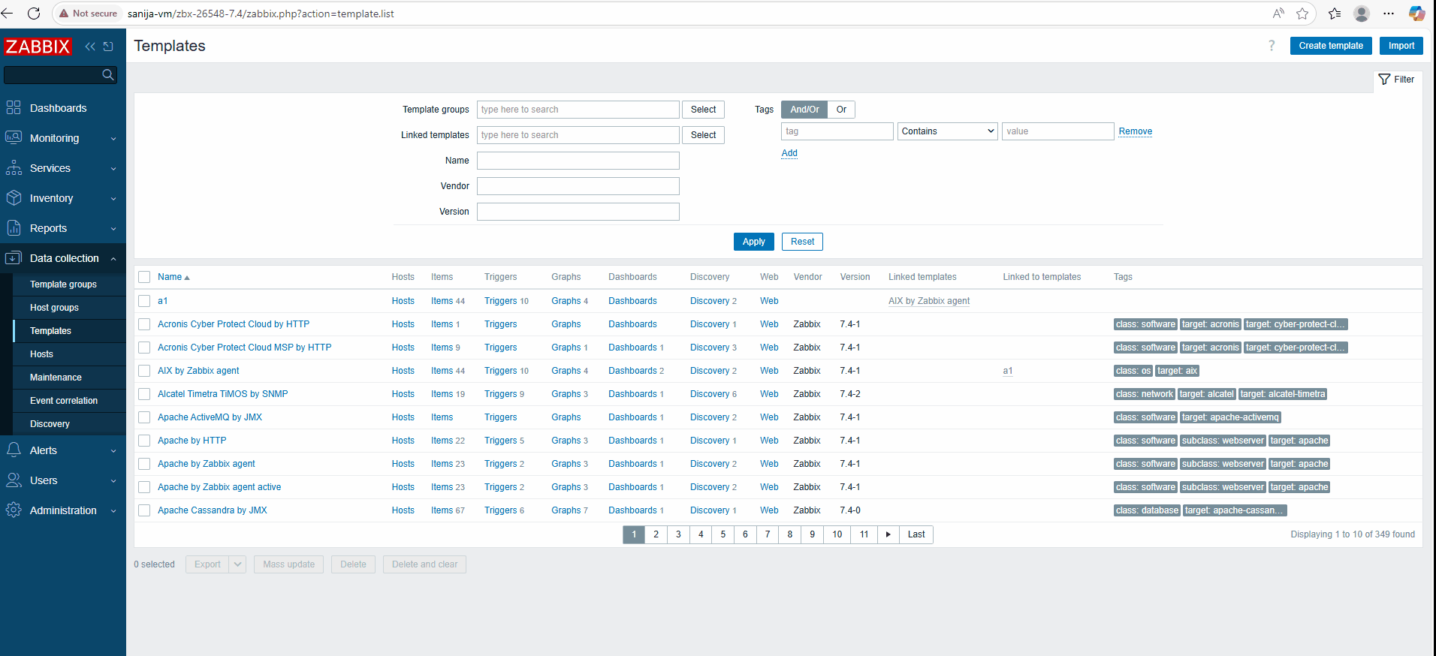The height and width of the screenshot is (656, 1436).
Task: Open the Contains tag operator dropdown
Action: pos(947,131)
